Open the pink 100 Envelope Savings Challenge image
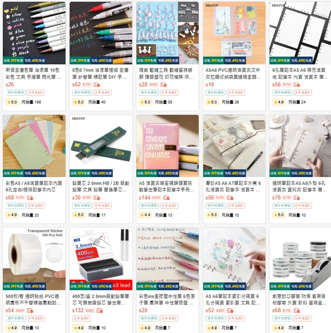331x333 pixels. point(168,146)
